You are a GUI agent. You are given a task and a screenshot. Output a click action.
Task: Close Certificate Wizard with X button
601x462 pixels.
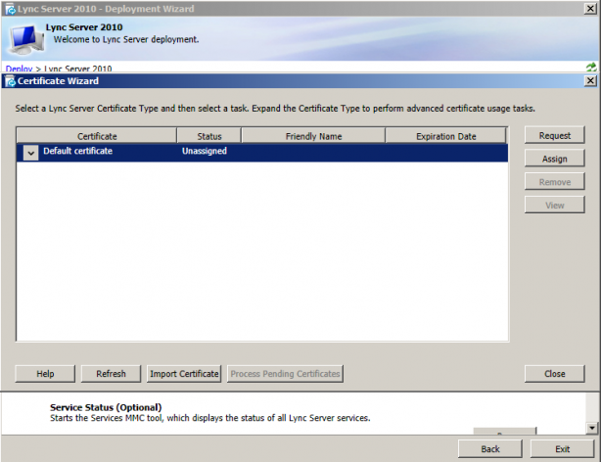590,81
